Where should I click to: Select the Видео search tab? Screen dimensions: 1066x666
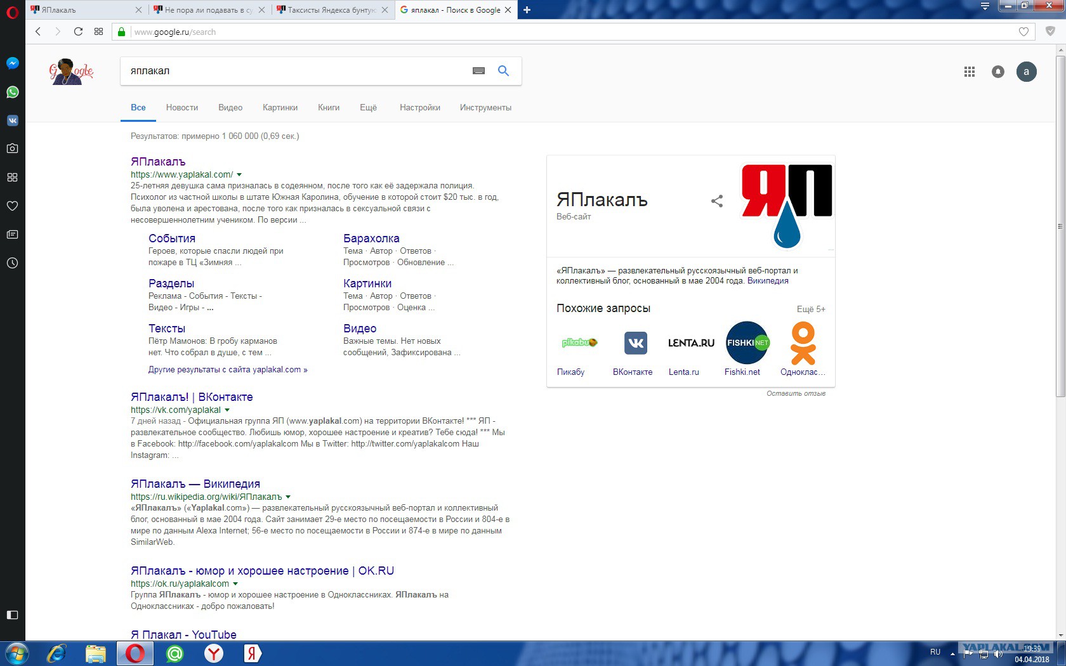tap(230, 108)
